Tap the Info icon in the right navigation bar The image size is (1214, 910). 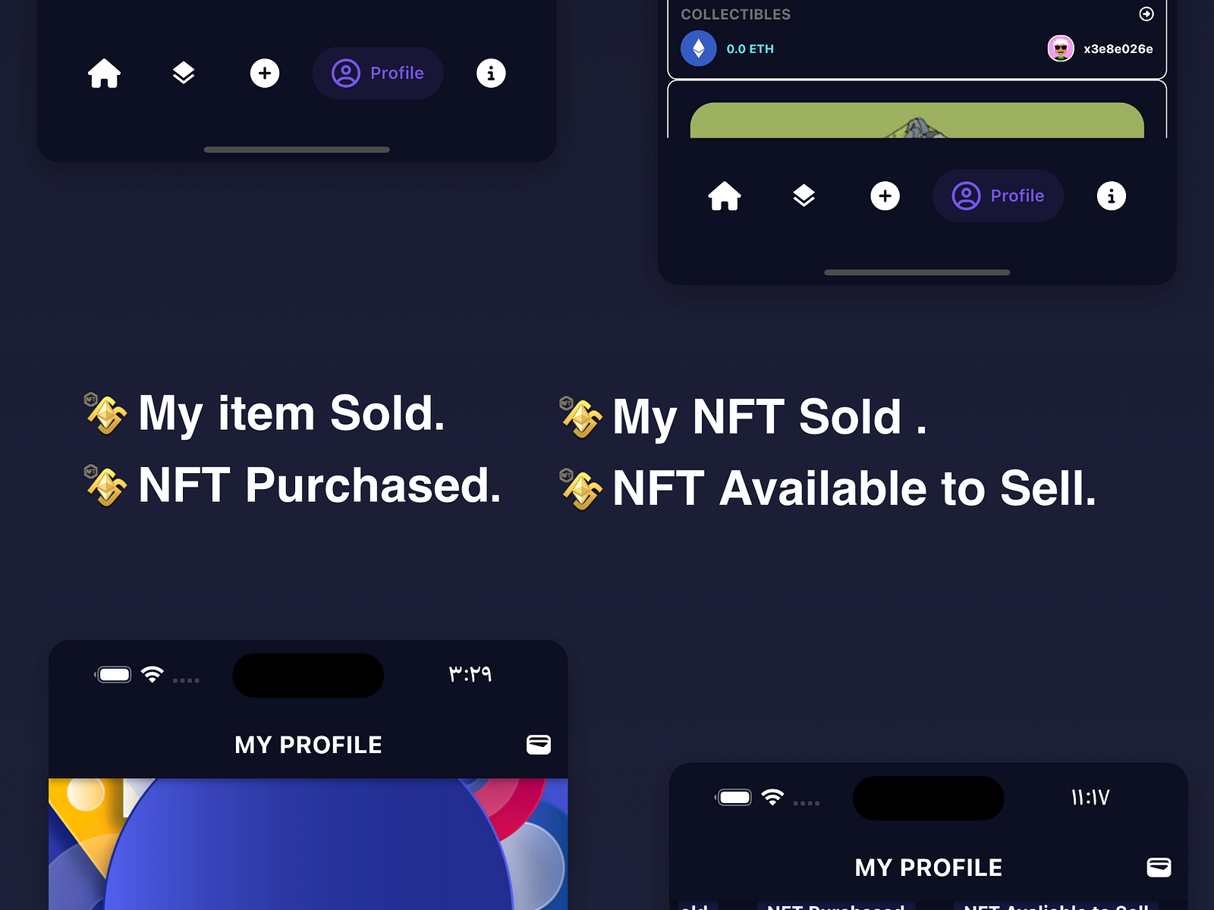pyautogui.click(x=1111, y=196)
